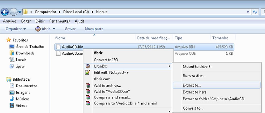The width and height of the screenshot is (265, 113).
Task: Click the Favoritos star icon
Action: [9, 40]
